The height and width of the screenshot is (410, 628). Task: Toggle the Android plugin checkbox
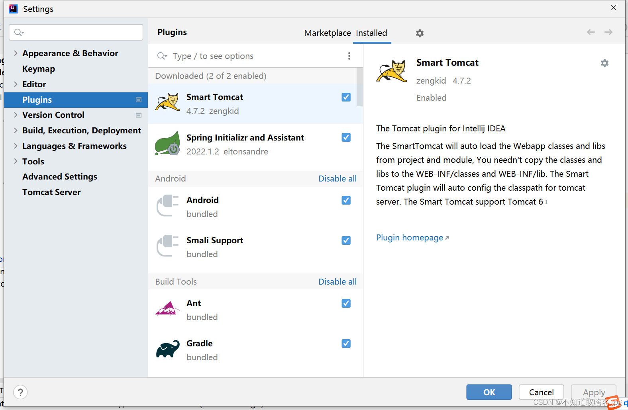point(346,200)
